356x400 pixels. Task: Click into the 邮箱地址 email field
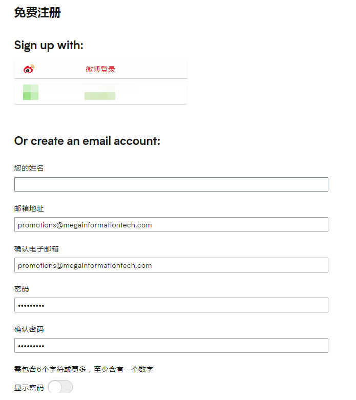pyautogui.click(x=171, y=225)
